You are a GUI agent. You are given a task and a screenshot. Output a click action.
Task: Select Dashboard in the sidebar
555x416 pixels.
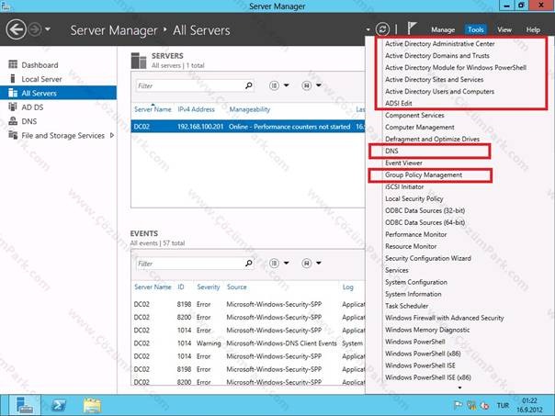tap(40, 65)
